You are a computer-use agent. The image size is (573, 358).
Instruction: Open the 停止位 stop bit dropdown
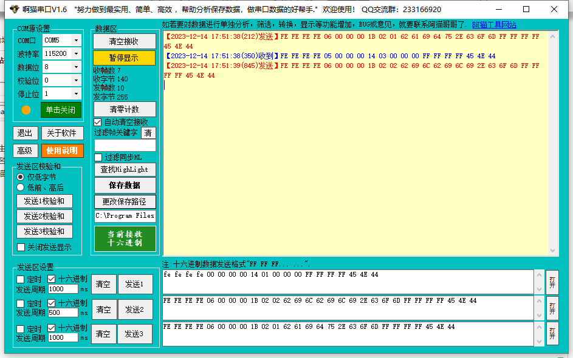coord(76,93)
